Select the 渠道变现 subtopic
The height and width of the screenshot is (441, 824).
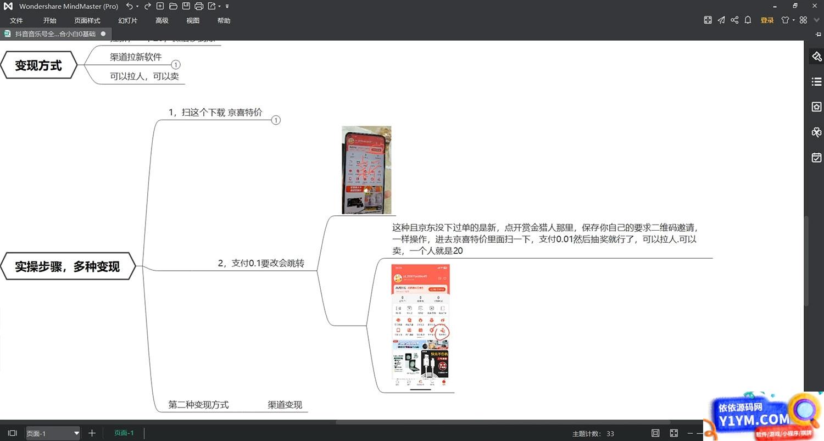tap(285, 405)
